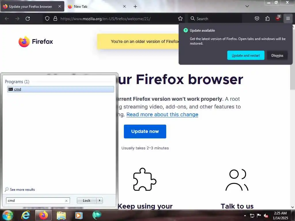Select the Firefox taskbar button
The height and width of the screenshot is (221, 295).
44,215
